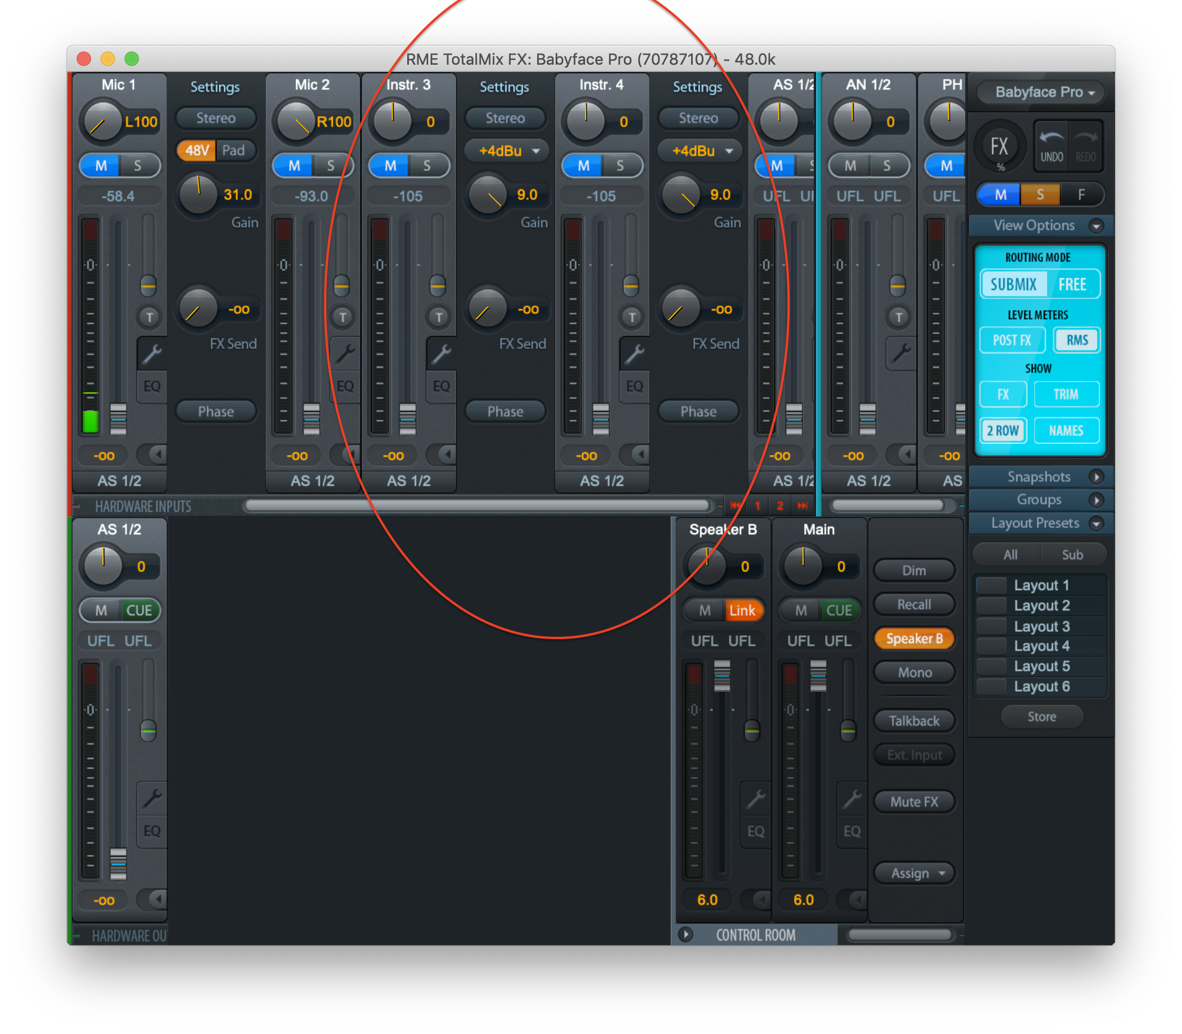This screenshot has height=1034, width=1182.
Task: Click the Control Room play-arrow icon
Action: 686,934
